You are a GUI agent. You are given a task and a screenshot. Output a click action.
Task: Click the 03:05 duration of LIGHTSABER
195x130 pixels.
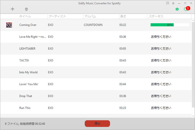[123, 49]
